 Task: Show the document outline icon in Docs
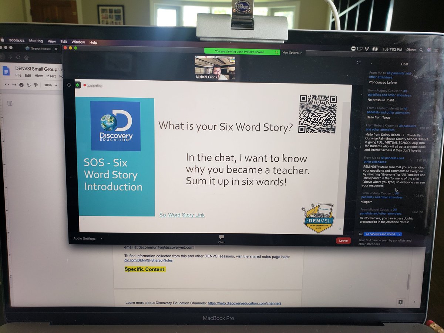point(10,103)
